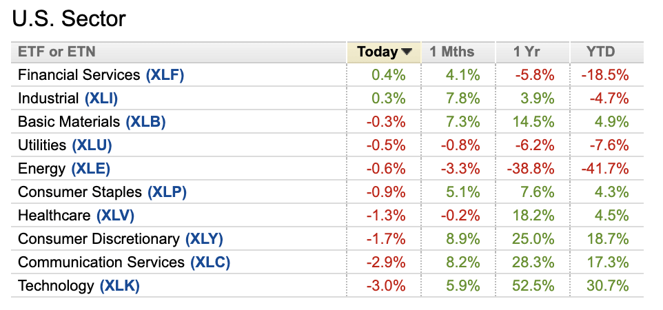
Task: Click the ETF or ETN column header
Action: (57, 52)
